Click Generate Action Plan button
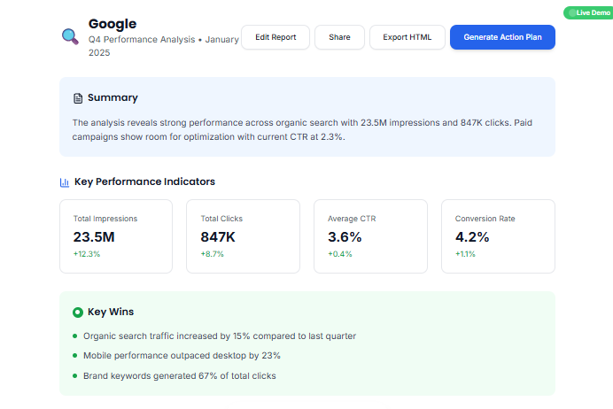This screenshot has height=409, width=613. [x=502, y=37]
